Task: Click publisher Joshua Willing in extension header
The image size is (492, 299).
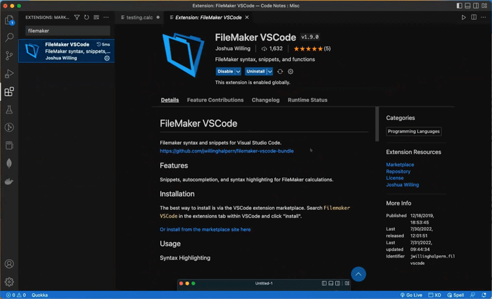Action: (x=233, y=49)
